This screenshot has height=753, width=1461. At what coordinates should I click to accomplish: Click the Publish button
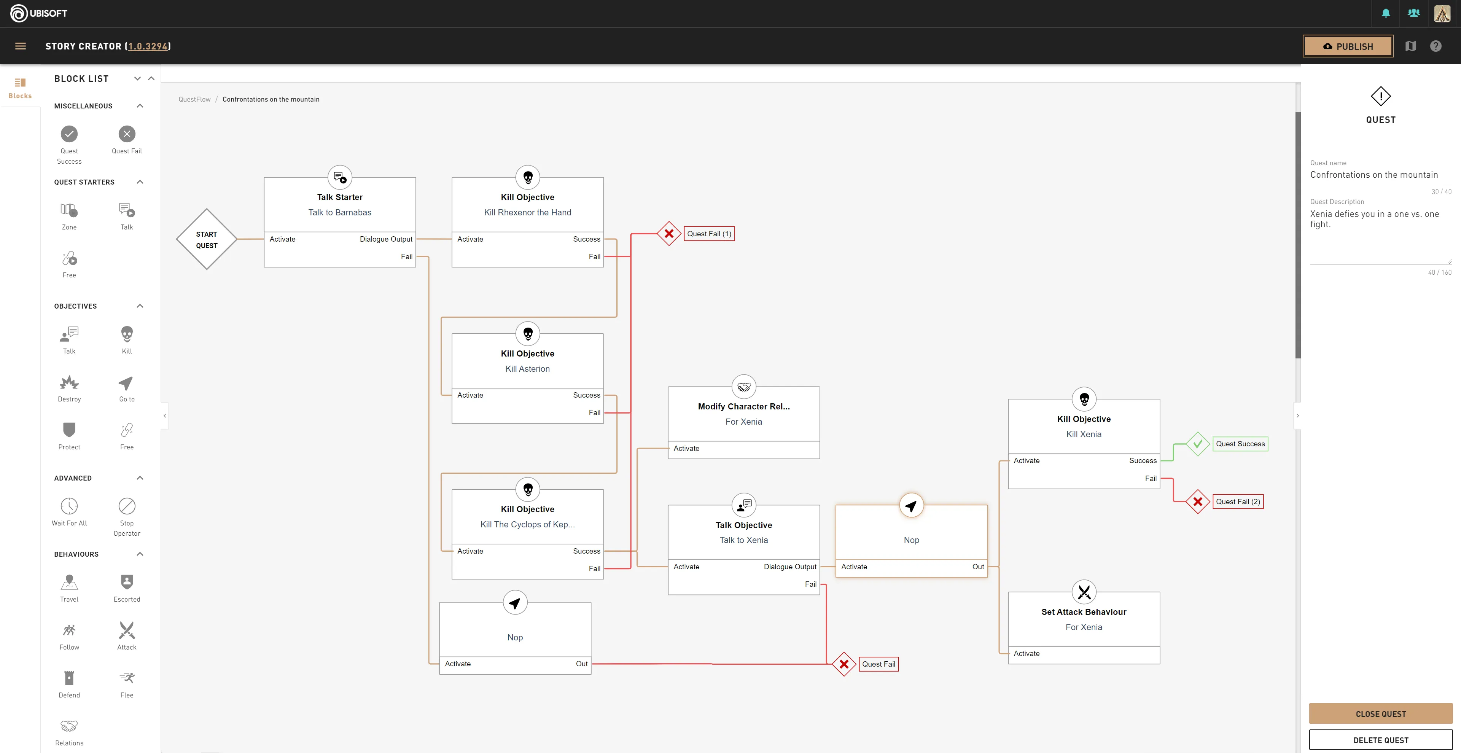(x=1348, y=46)
